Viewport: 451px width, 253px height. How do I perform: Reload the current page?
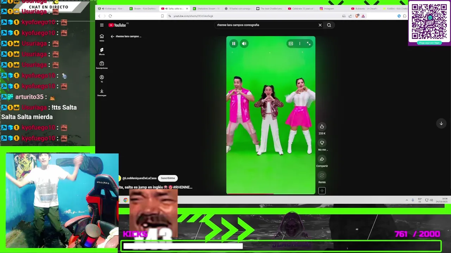click(x=110, y=16)
